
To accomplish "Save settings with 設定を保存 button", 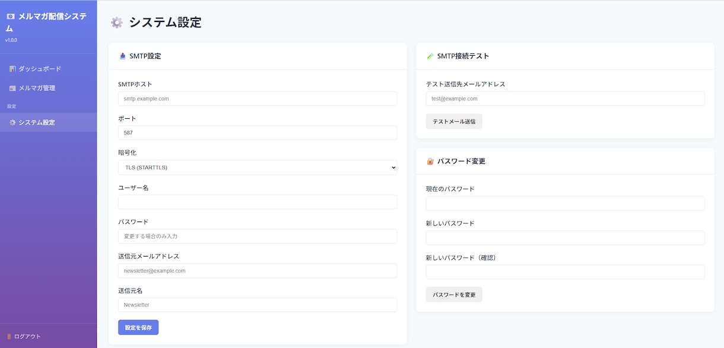I will click(x=138, y=327).
